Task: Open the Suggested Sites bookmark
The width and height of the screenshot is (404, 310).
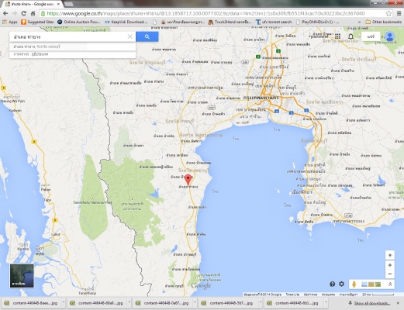Action: tap(37, 22)
